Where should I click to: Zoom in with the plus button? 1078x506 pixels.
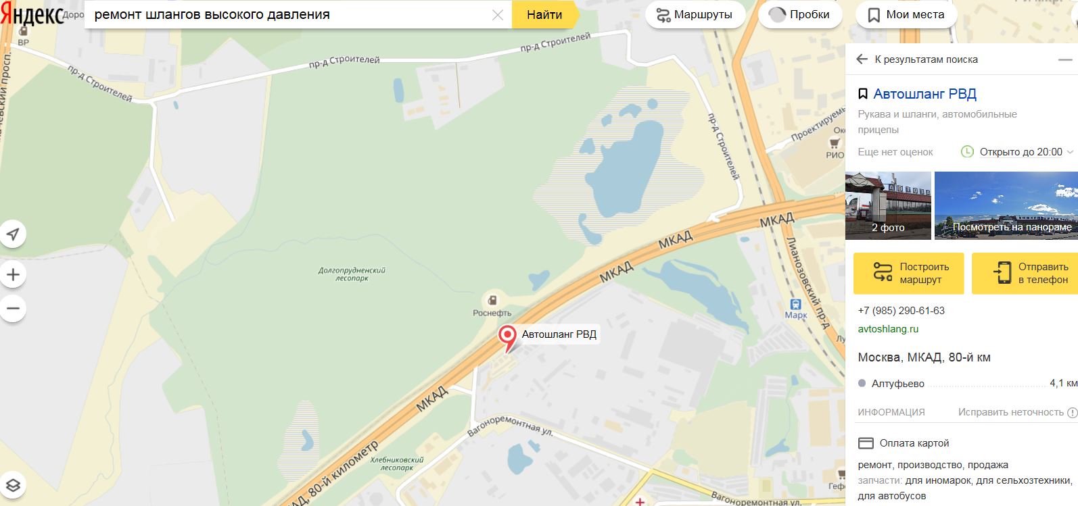(13, 275)
